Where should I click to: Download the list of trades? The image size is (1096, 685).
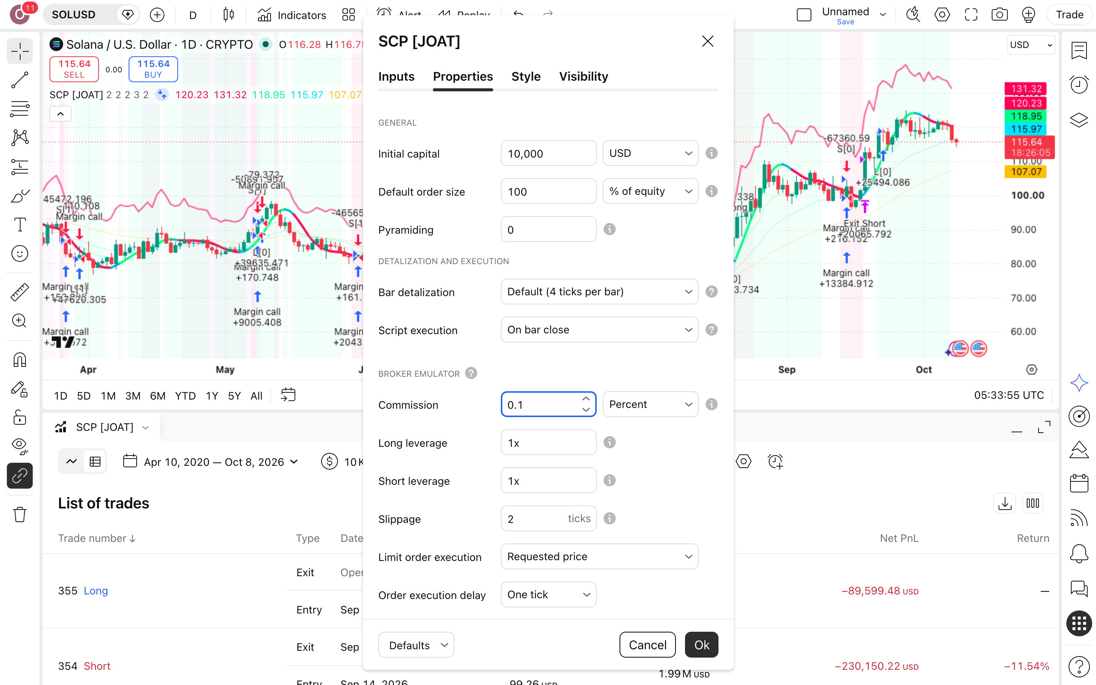tap(1005, 503)
